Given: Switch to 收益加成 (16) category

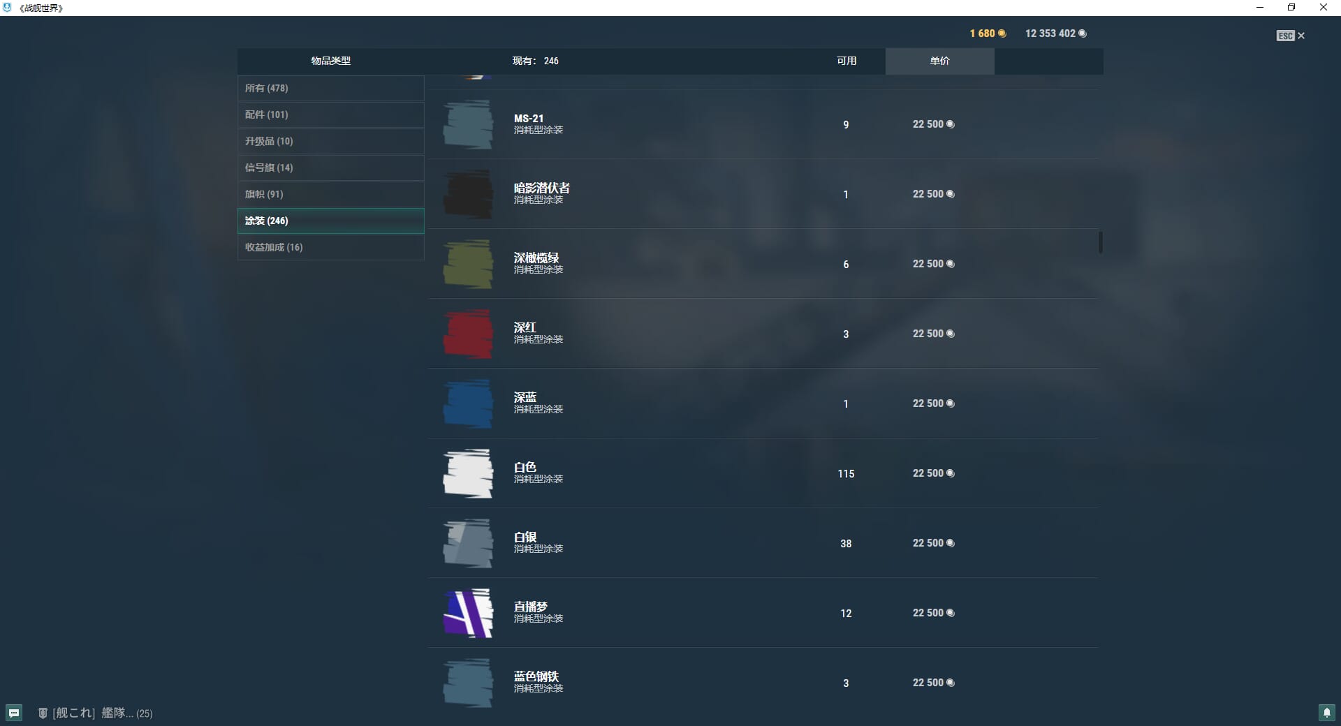Looking at the screenshot, I should click(330, 247).
